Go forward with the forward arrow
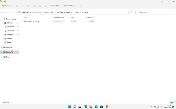This screenshot has width=176, height=109. coord(7,12)
